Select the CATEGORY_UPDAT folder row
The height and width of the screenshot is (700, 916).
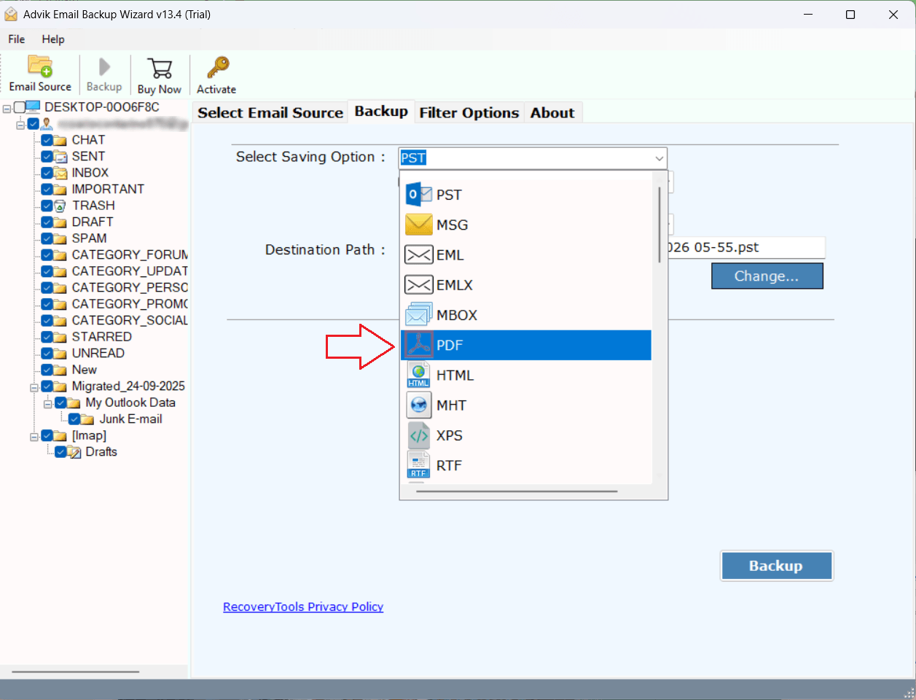click(130, 271)
